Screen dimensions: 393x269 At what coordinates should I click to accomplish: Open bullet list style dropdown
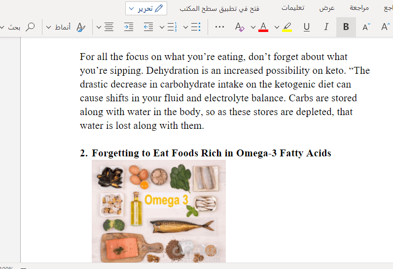185,27
